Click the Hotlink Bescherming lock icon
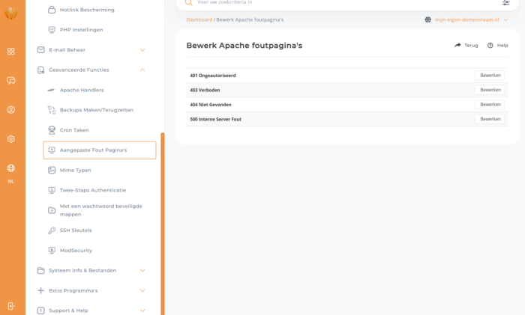This screenshot has width=525, height=315. [52, 10]
